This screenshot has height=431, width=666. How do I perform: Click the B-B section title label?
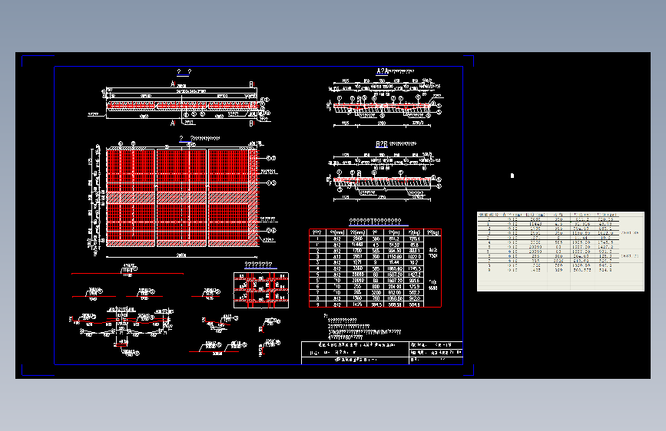pos(396,144)
